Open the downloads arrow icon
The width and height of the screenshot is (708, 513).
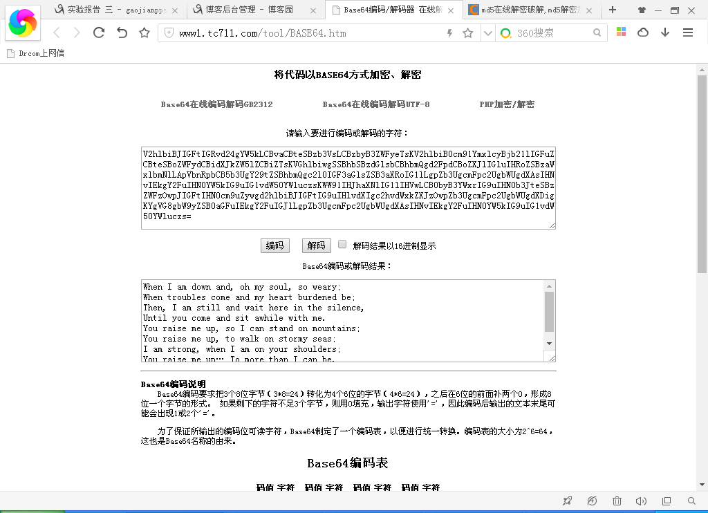(x=665, y=32)
